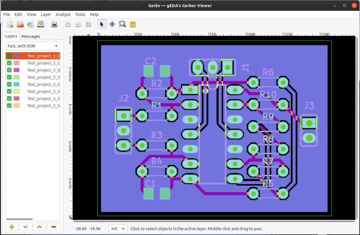Select the yellow Measure tool

[133, 24]
